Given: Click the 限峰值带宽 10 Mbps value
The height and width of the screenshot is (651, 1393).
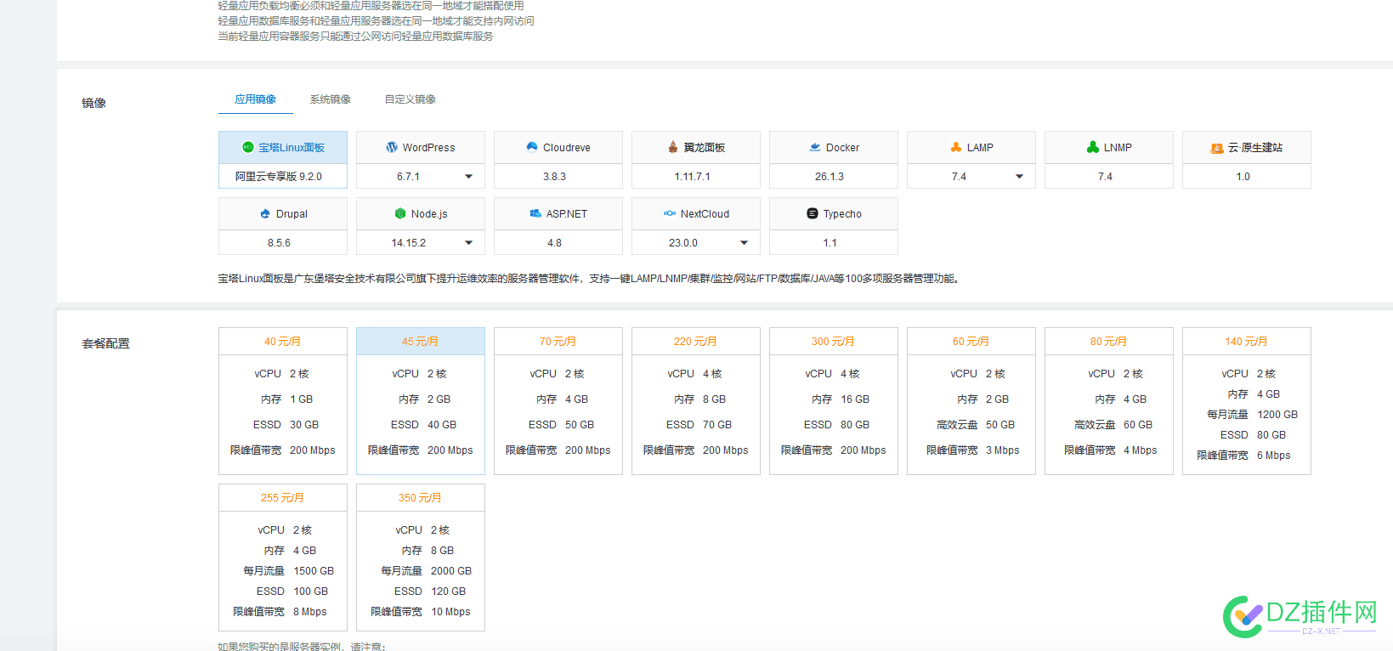Looking at the screenshot, I should coord(450,612).
